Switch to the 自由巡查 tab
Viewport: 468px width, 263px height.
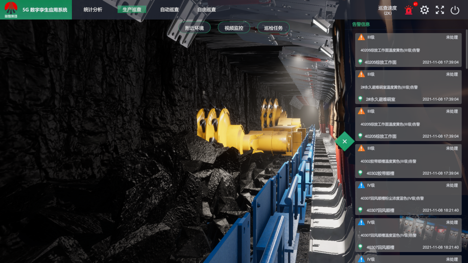coord(207,9)
